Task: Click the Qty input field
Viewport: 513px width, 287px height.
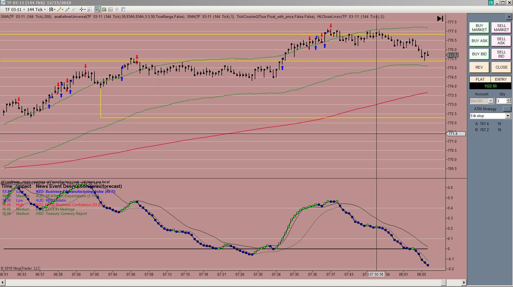Action: (501, 101)
